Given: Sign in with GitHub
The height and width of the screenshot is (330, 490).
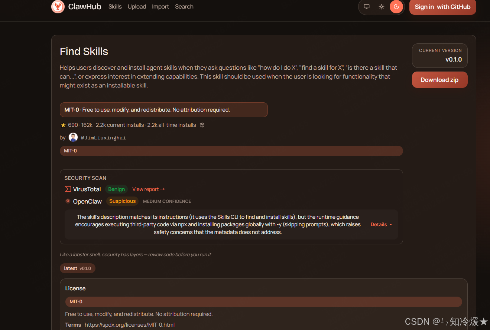Looking at the screenshot, I should (x=443, y=7).
